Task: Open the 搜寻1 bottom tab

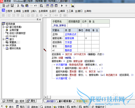Action: coord(72,107)
